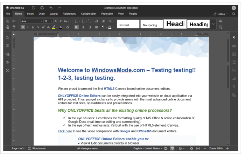245x155 pixels.
Task: Open header and footer settings in right sidebar
Action: pos(234,62)
